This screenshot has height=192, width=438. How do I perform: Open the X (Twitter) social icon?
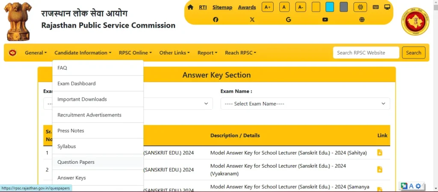(252, 20)
